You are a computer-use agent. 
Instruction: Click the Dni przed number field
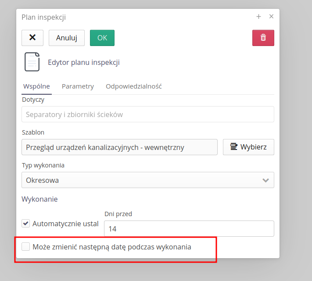[x=189, y=229]
